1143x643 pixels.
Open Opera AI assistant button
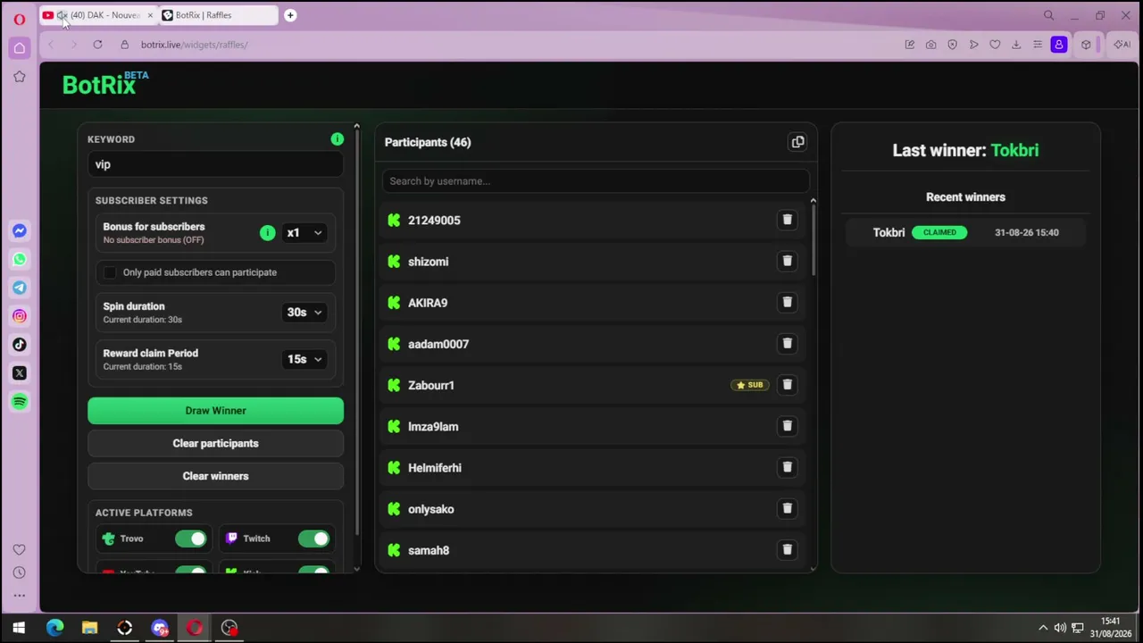(x=1122, y=45)
